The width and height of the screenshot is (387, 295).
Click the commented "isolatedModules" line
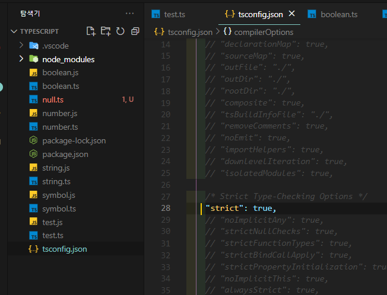[269, 174]
